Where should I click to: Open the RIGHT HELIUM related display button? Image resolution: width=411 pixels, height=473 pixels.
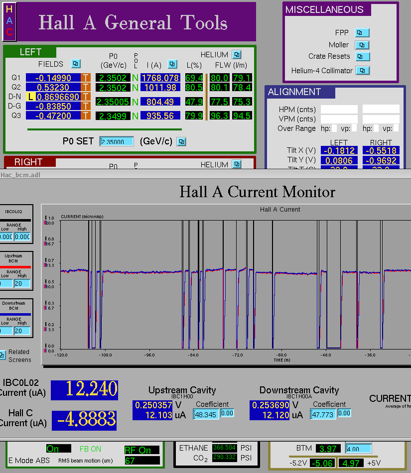[x=237, y=164]
